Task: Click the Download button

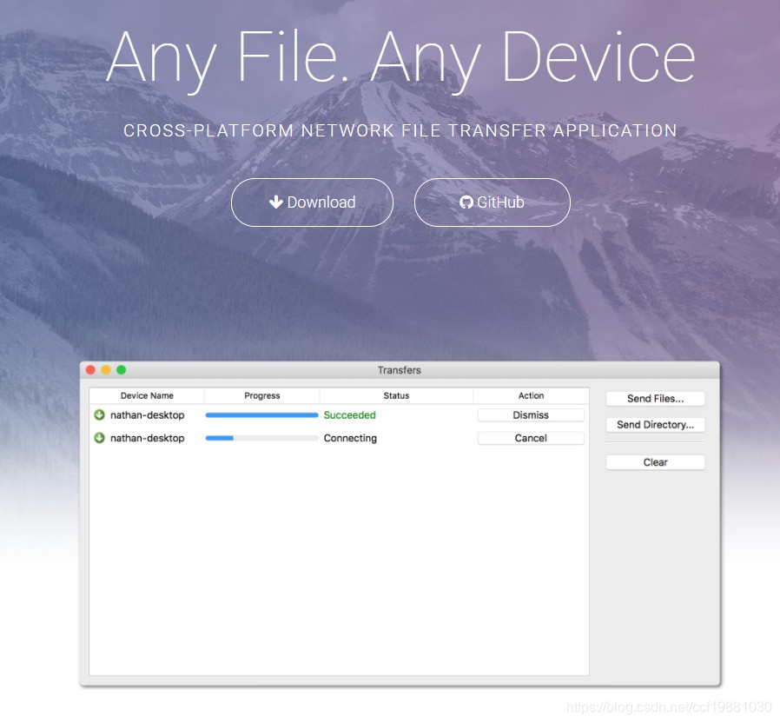Action: (x=312, y=202)
